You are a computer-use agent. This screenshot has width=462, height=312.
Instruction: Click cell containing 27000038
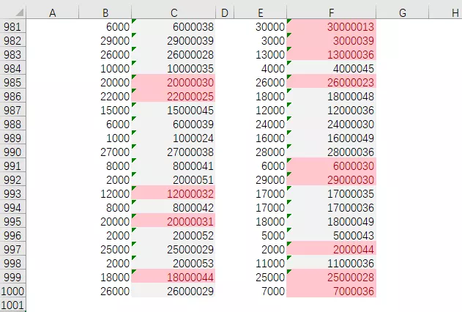174,152
